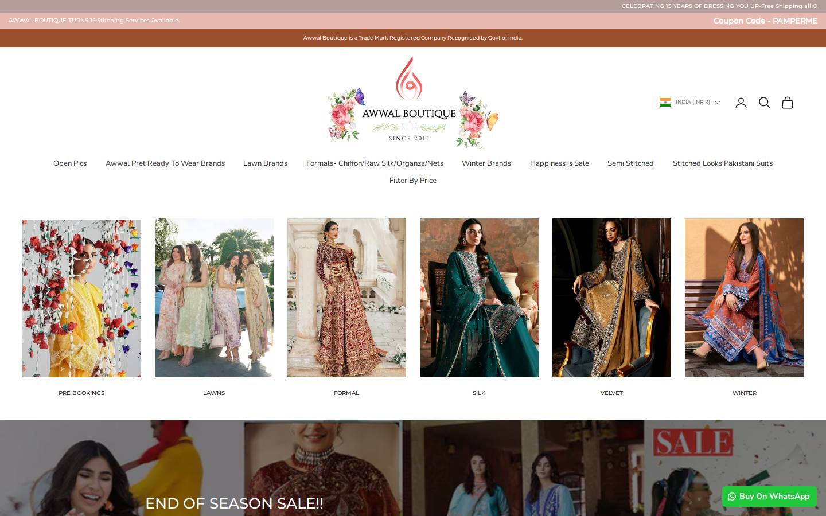Open the Filter By Price menu
Screen dimensions: 826x516
413,181
